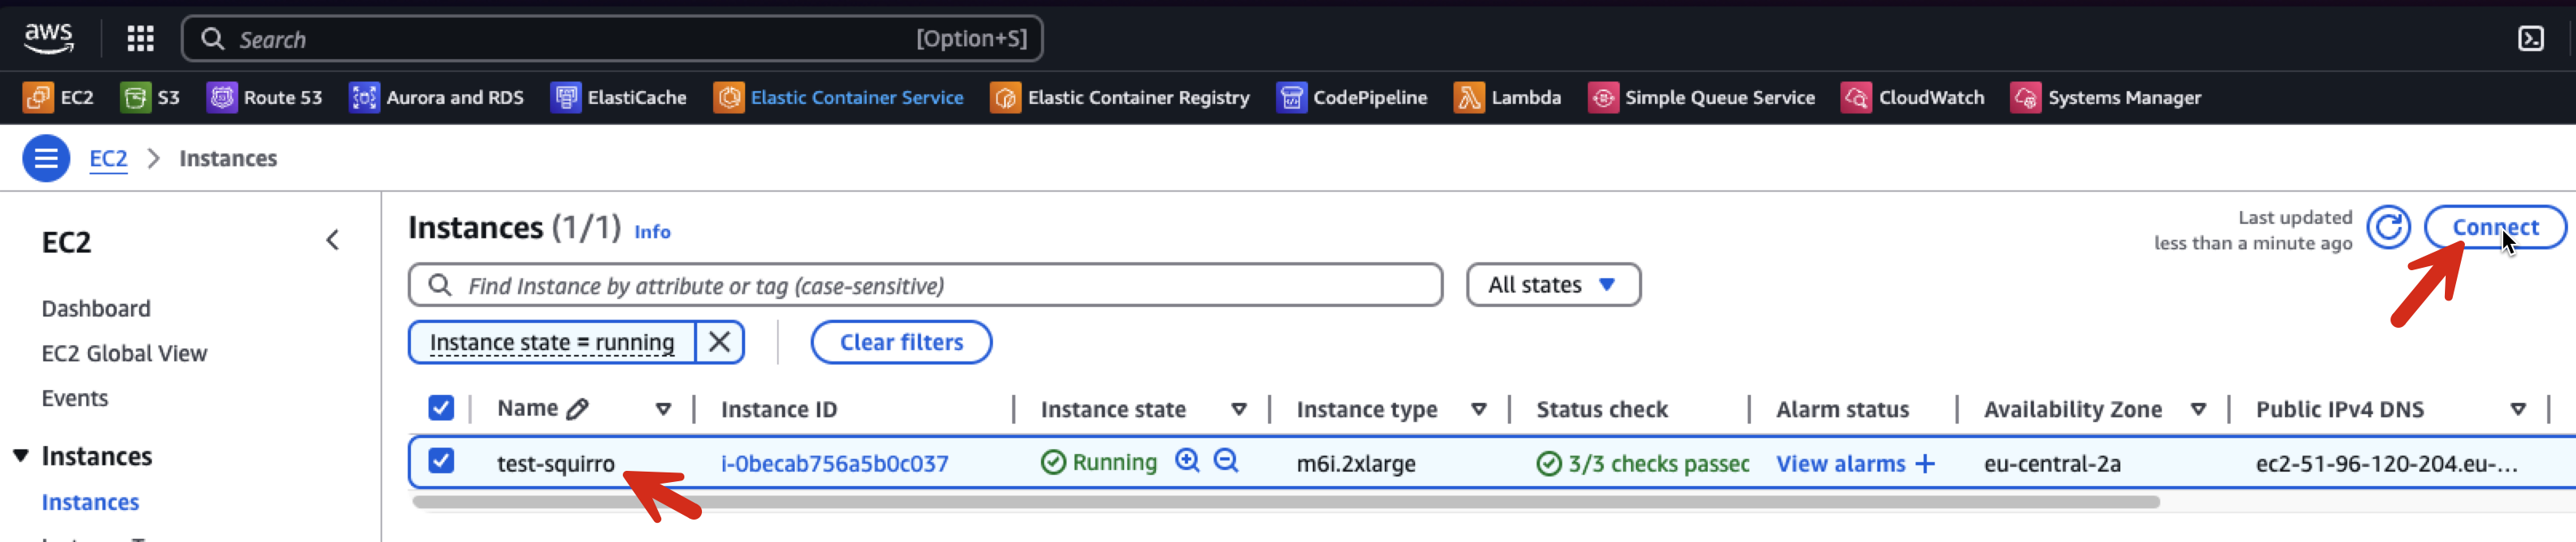The image size is (2576, 542).
Task: Open Lambda from favorites bar
Action: [x=1507, y=97]
